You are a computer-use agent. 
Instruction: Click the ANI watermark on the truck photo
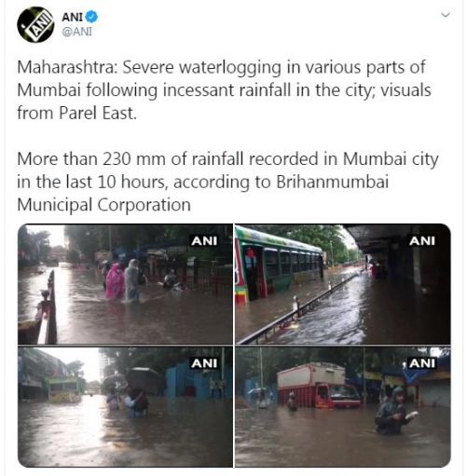coord(422,363)
